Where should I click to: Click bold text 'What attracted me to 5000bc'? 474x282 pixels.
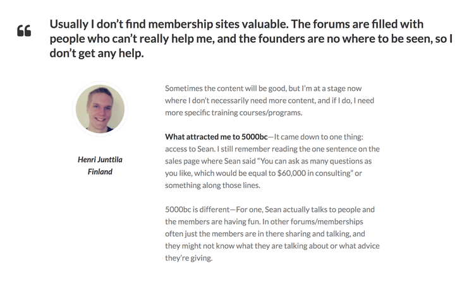click(x=216, y=137)
